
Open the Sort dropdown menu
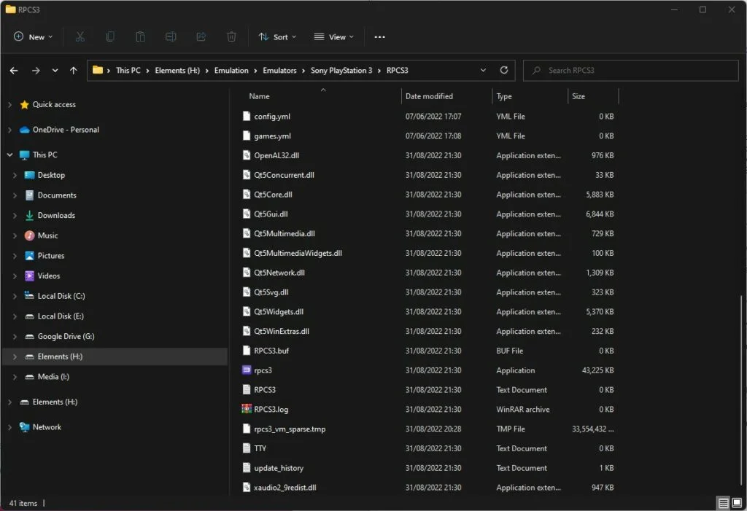[x=277, y=36]
